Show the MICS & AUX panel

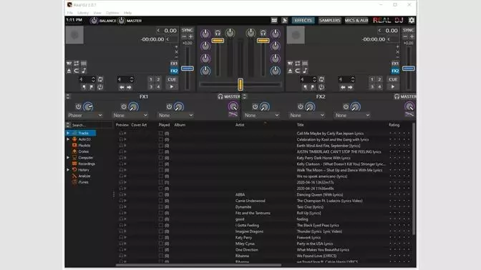click(x=356, y=20)
